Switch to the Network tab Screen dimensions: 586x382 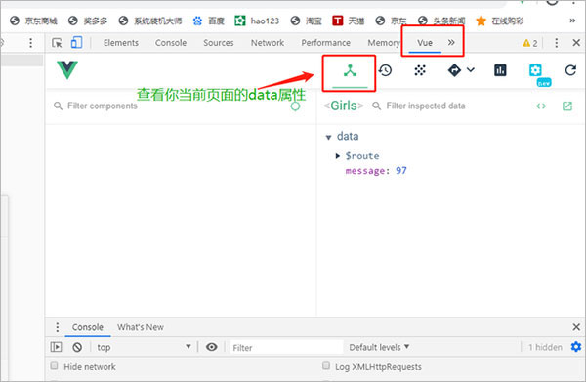(268, 43)
